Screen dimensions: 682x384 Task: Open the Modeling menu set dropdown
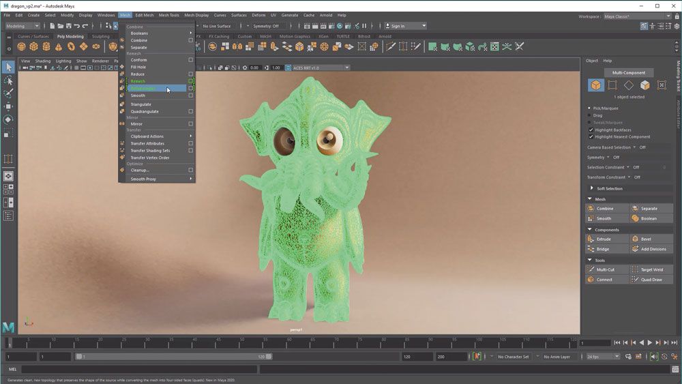tap(23, 26)
